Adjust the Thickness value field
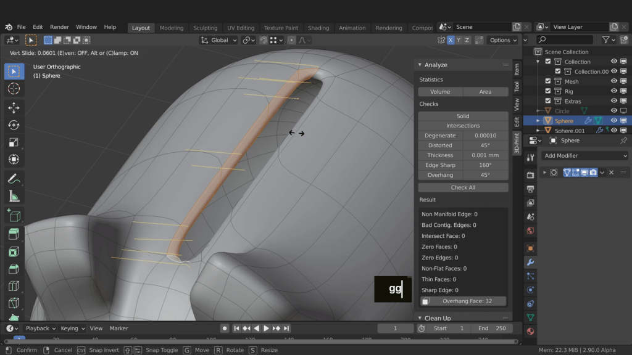This screenshot has width=632, height=355. tap(485, 155)
